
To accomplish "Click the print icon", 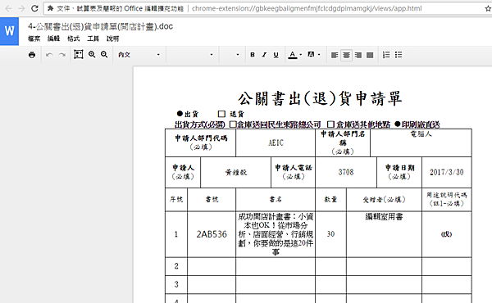I will click(x=32, y=55).
